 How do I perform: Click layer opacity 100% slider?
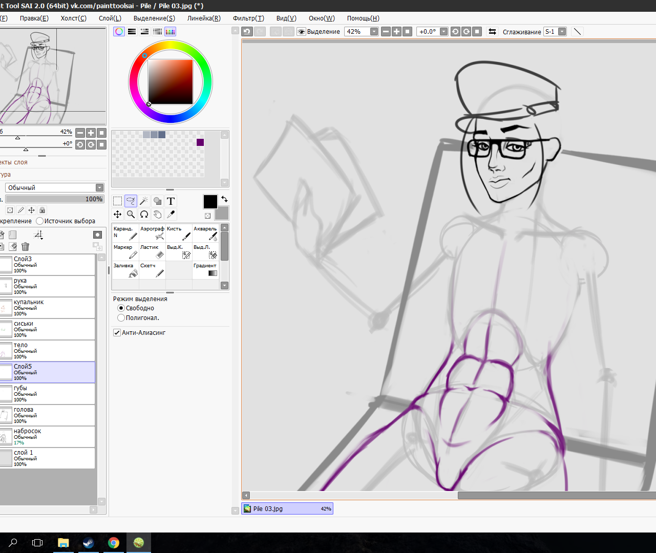click(x=54, y=199)
